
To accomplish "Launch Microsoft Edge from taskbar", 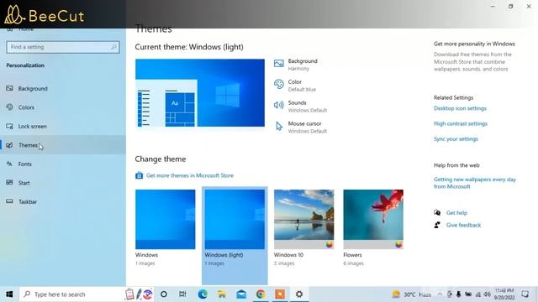I will click(203, 294).
